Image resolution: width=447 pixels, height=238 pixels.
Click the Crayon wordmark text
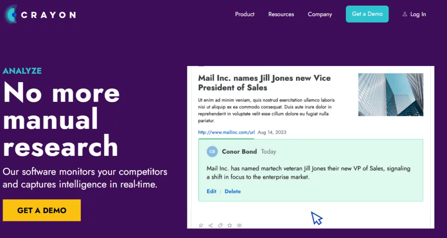48,15
